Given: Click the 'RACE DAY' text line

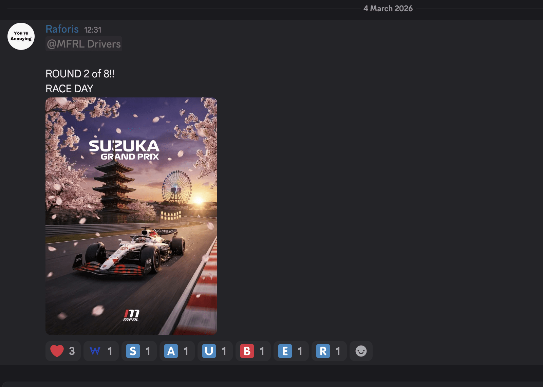Looking at the screenshot, I should [69, 89].
